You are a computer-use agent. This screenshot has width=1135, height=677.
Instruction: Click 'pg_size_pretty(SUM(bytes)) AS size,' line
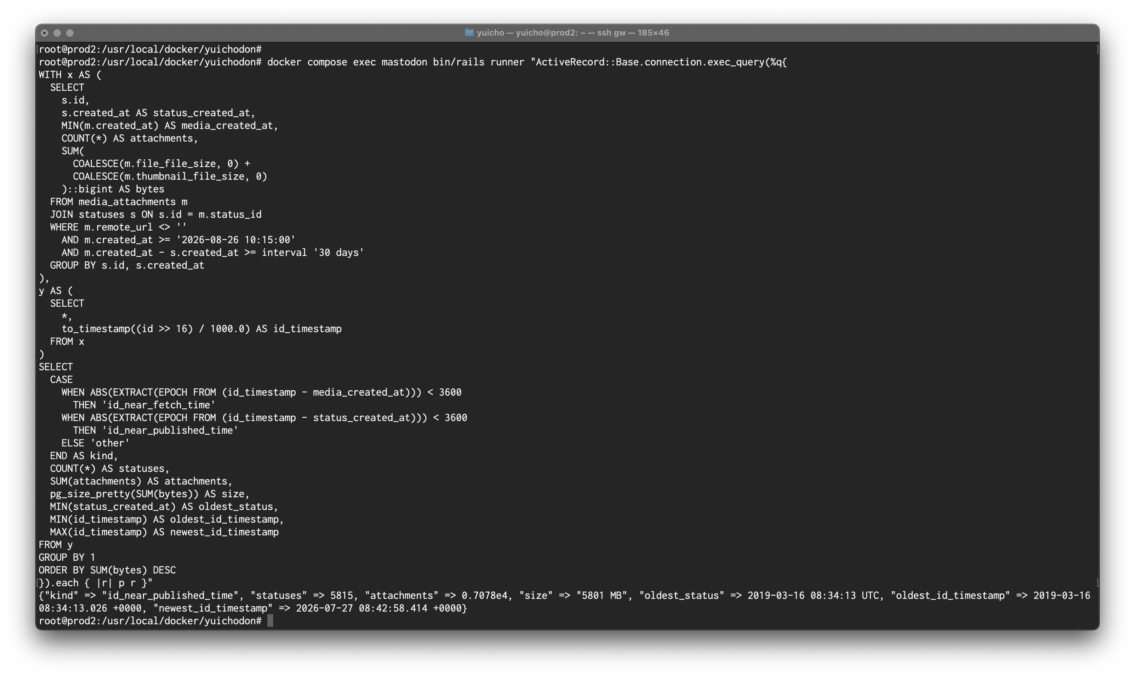coord(150,494)
